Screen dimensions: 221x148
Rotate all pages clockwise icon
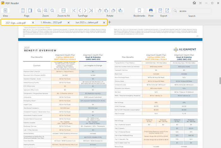(106, 10)
